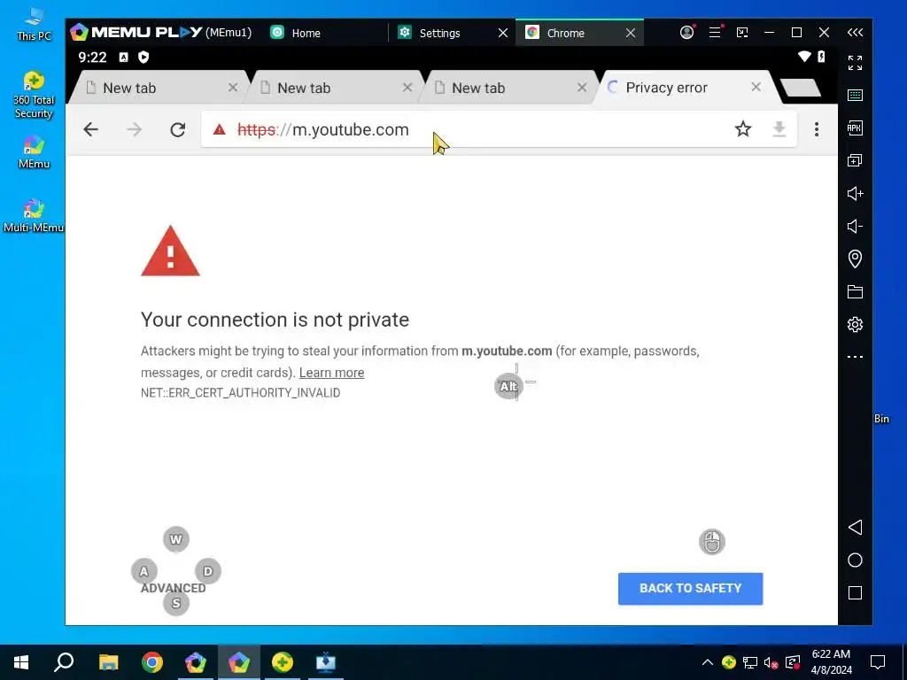Open the Windows notification center

tap(878, 662)
